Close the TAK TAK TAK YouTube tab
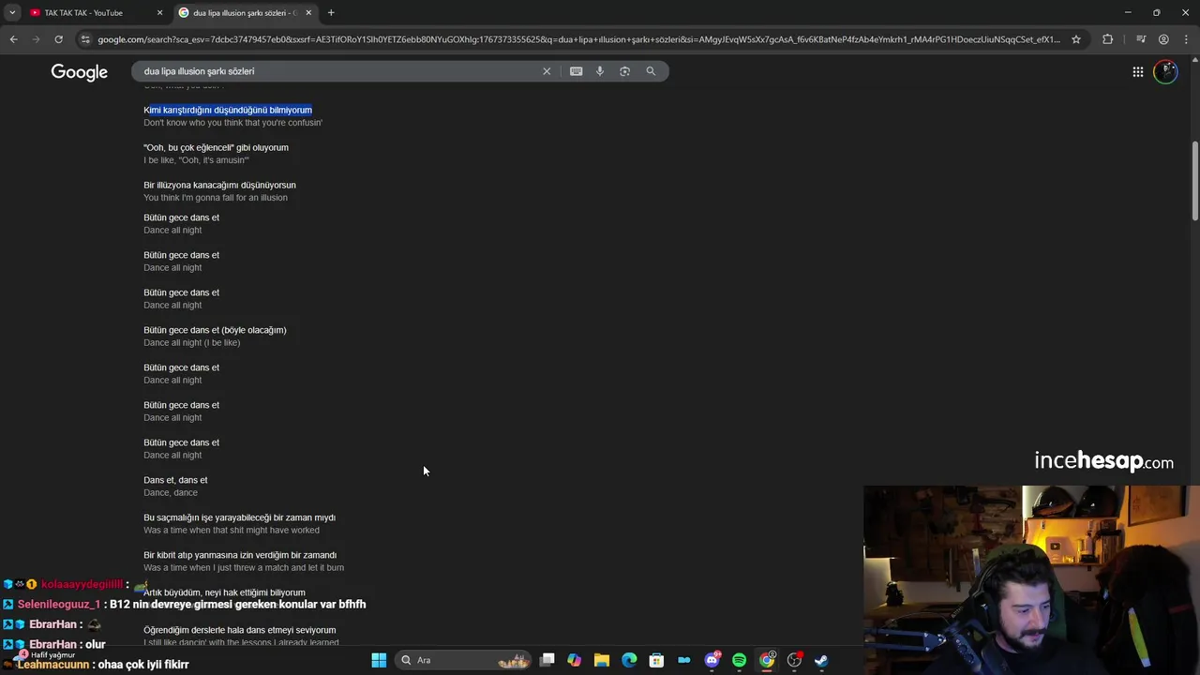Screen dimensions: 1200x675 coord(159,13)
